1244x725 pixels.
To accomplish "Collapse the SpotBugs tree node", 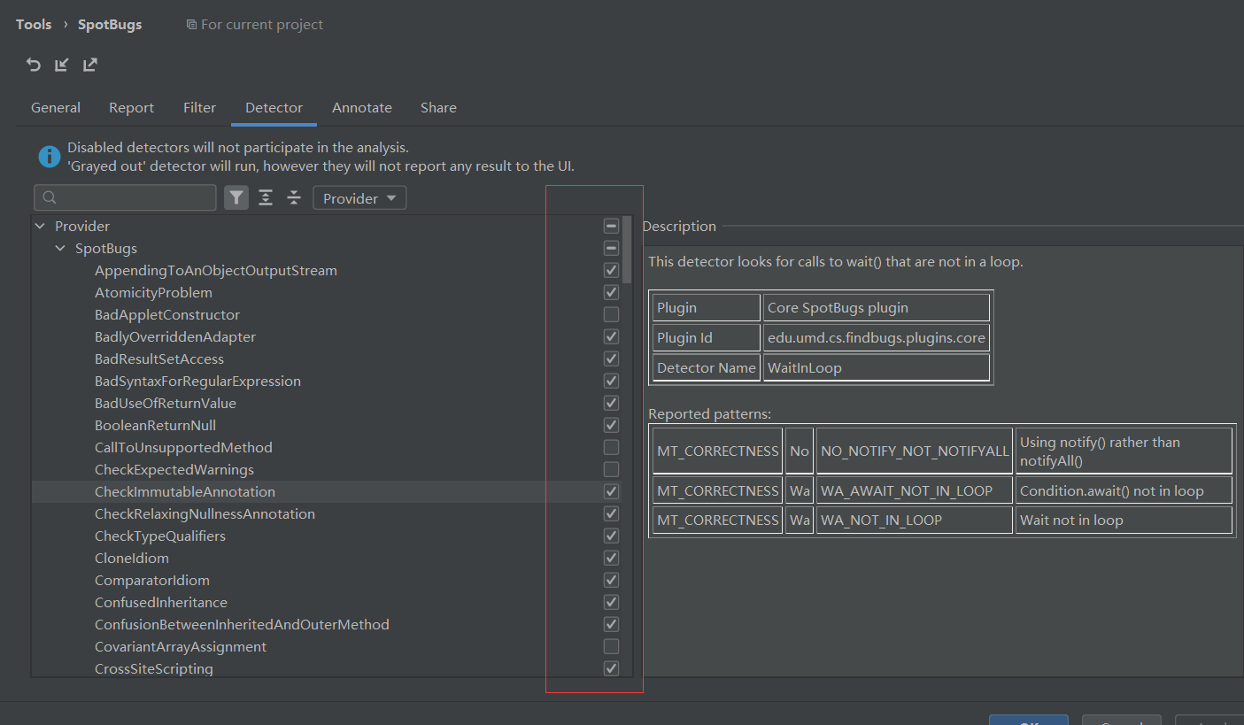I will pyautogui.click(x=59, y=248).
